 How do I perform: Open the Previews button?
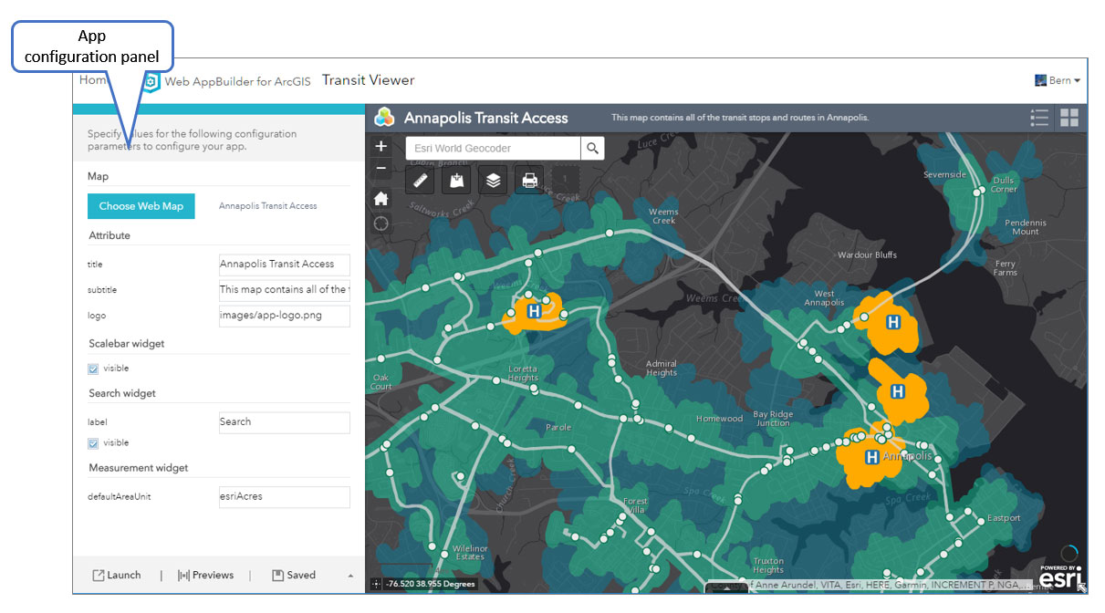[205, 576]
